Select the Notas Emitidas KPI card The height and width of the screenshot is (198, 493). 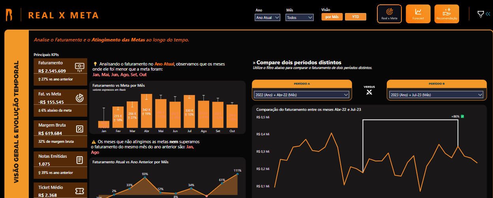click(x=60, y=164)
